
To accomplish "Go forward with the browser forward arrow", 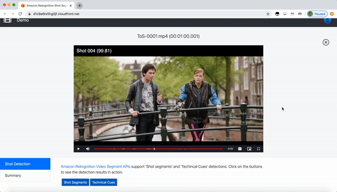I will (13, 14).
